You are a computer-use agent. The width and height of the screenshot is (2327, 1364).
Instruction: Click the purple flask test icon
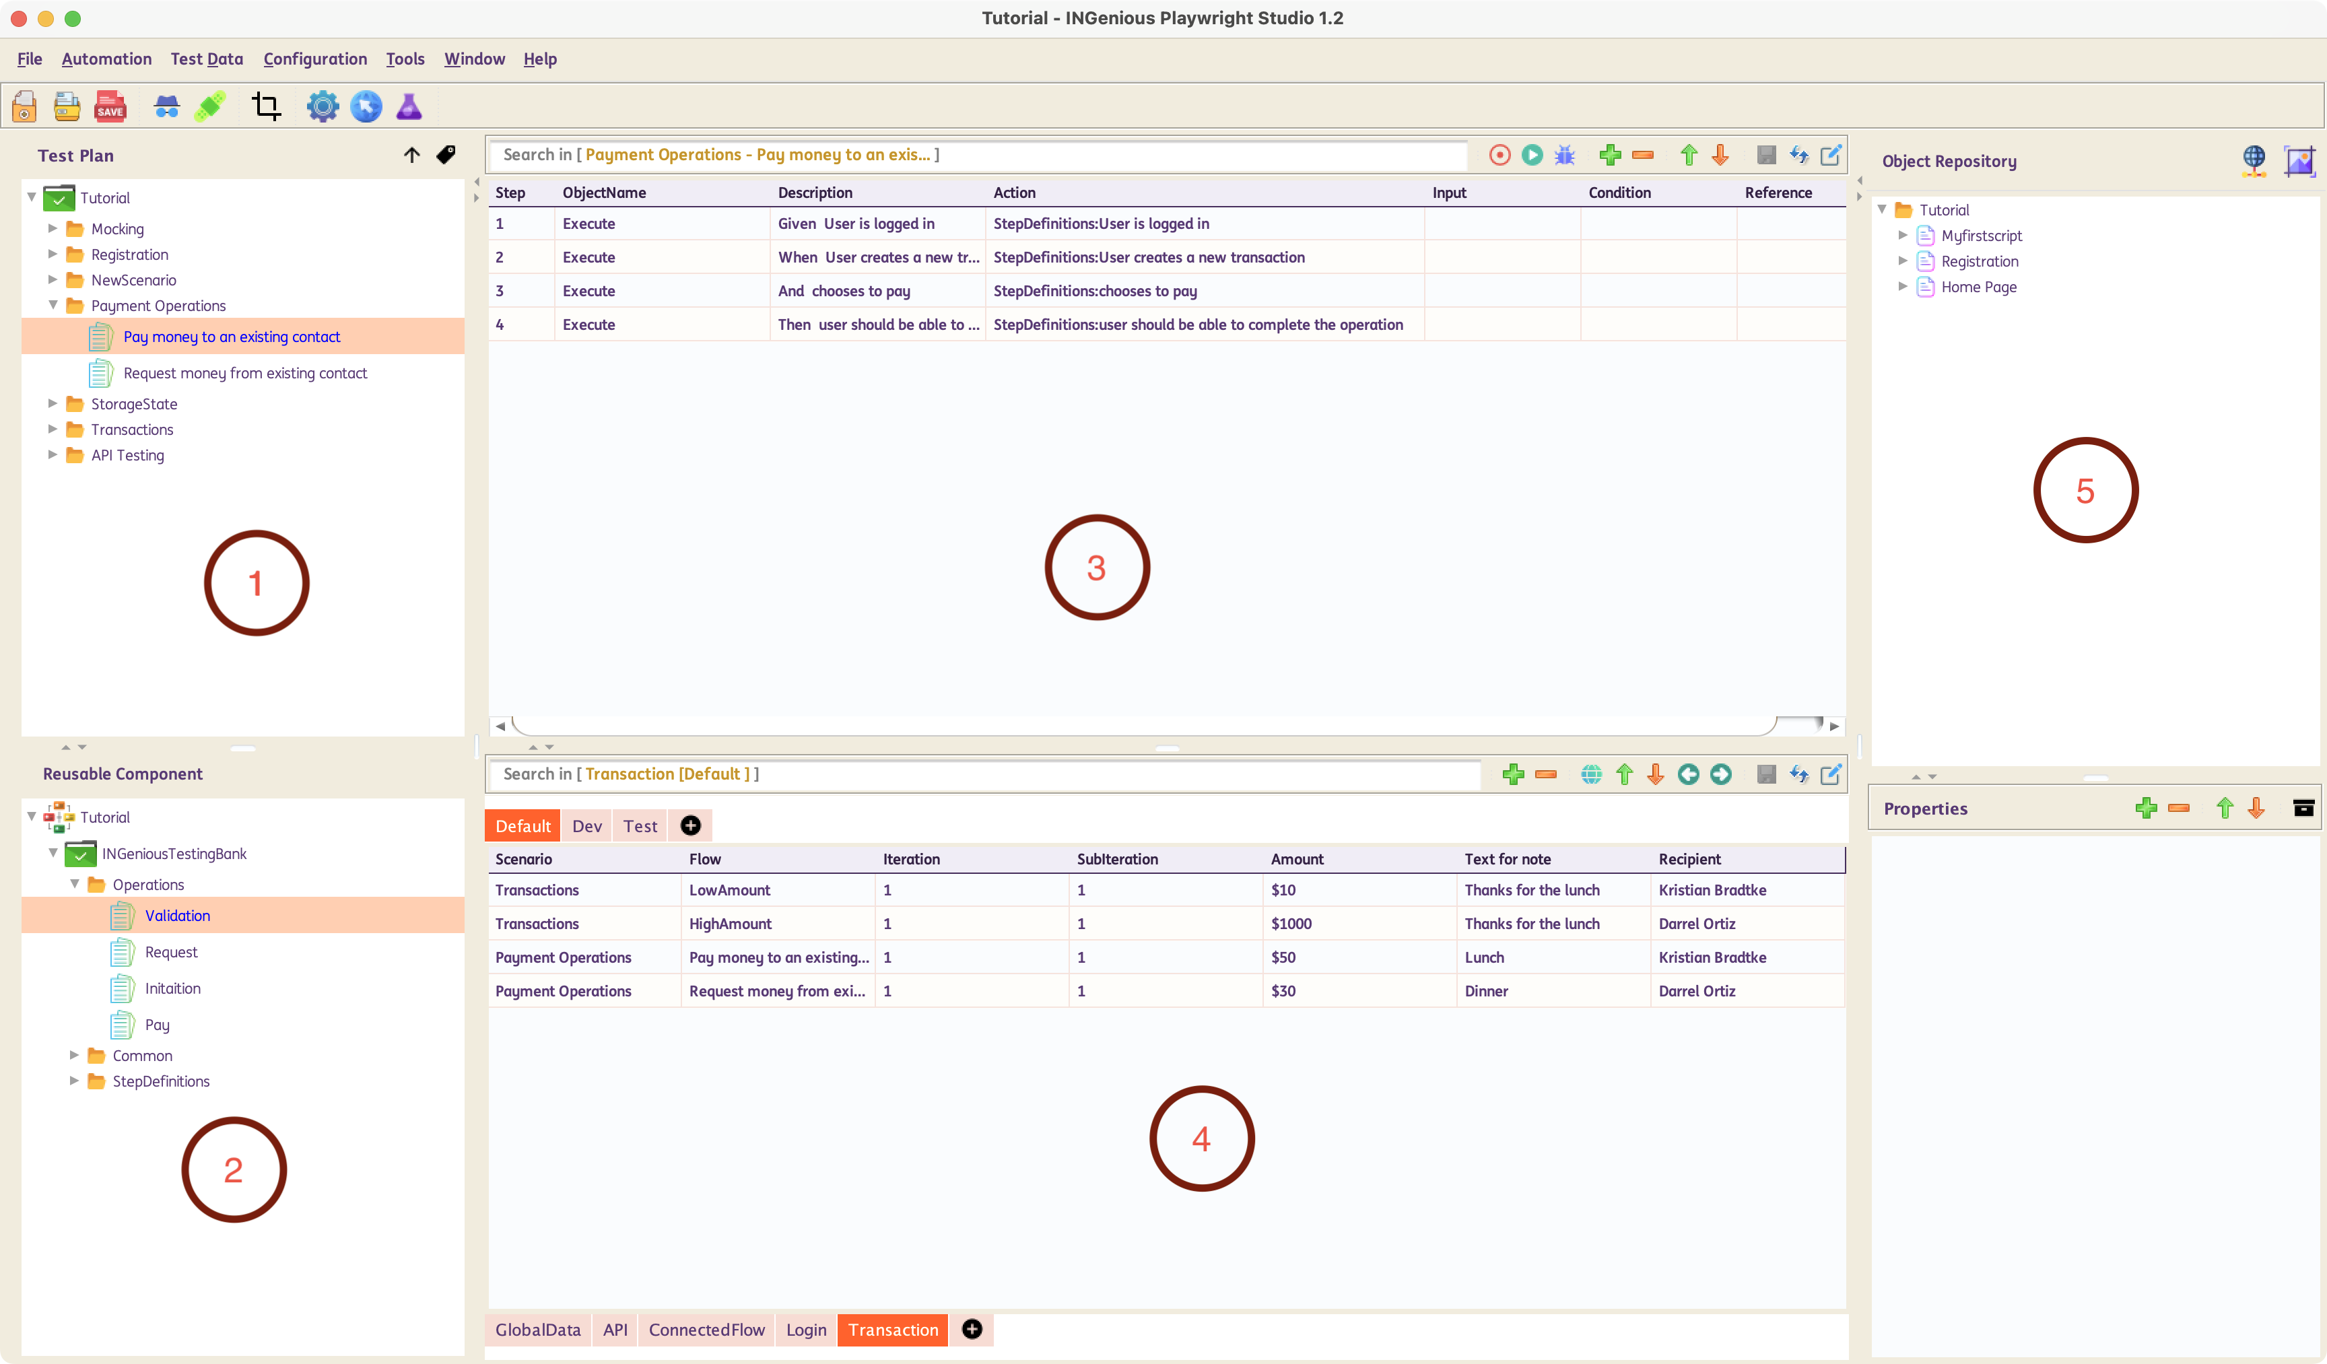tap(409, 106)
